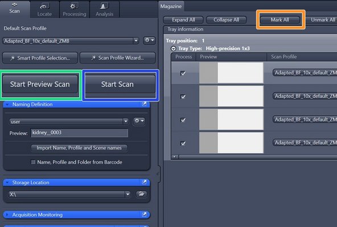337x227 pixels.
Task: Click the tray table scroll-left arrow
Action: click(x=175, y=157)
